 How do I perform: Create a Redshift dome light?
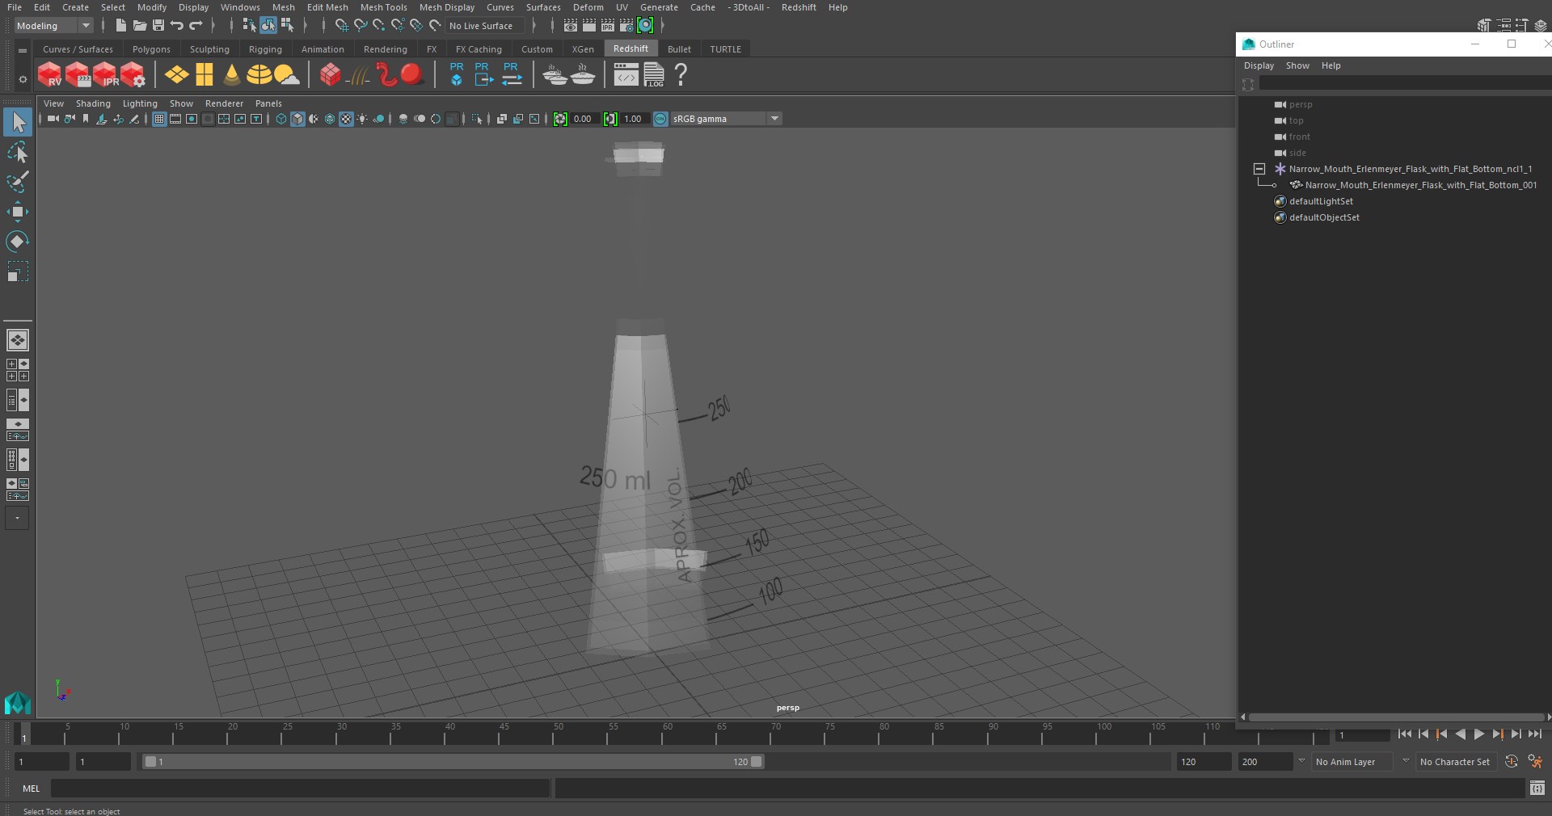(x=259, y=75)
